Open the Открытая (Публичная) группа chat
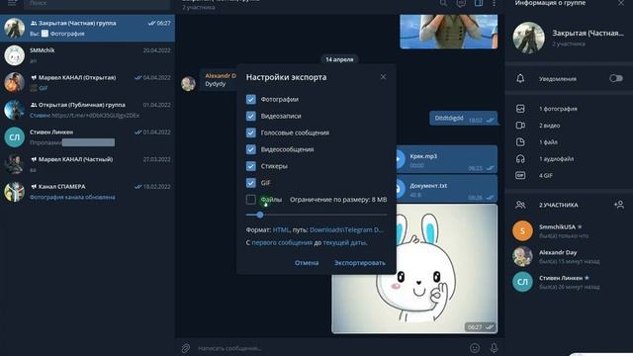 point(87,110)
